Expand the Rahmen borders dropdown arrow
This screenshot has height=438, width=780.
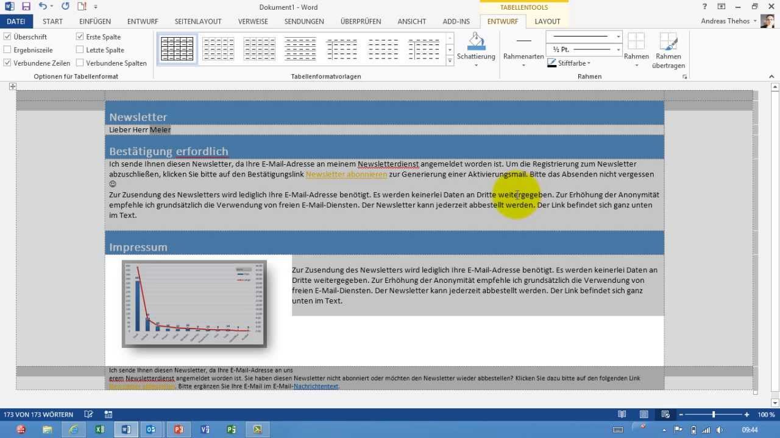click(636, 65)
